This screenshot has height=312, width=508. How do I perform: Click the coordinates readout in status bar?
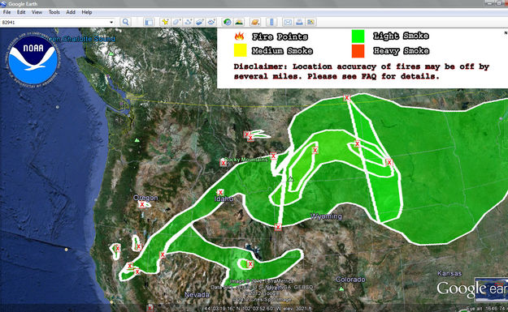tap(258, 309)
